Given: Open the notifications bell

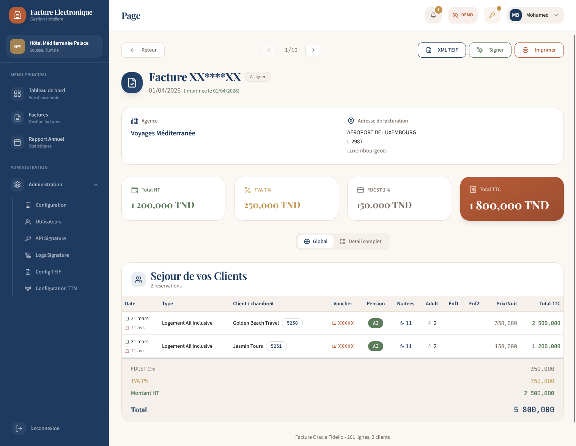Looking at the screenshot, I should [433, 15].
